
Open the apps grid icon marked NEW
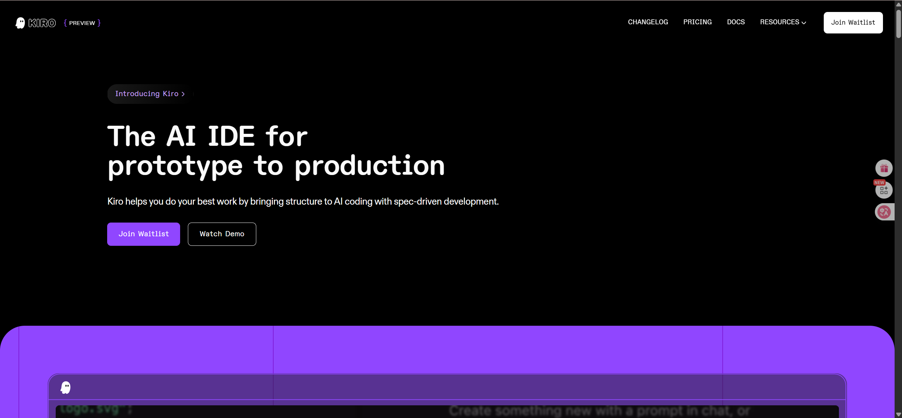(x=884, y=190)
